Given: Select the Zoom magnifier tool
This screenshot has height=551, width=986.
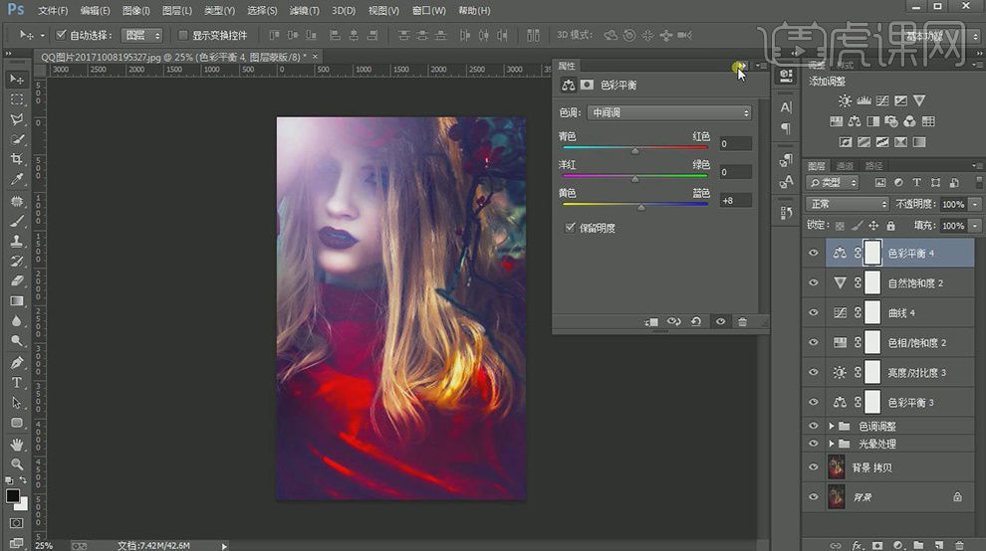Looking at the screenshot, I should (17, 463).
